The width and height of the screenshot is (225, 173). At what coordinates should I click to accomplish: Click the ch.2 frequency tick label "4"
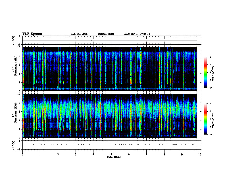[20, 120]
